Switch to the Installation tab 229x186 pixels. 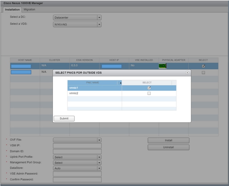click(x=12, y=10)
